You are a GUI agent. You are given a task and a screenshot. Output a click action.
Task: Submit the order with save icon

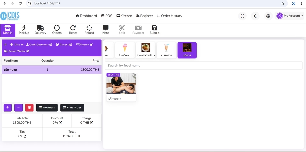(x=154, y=30)
